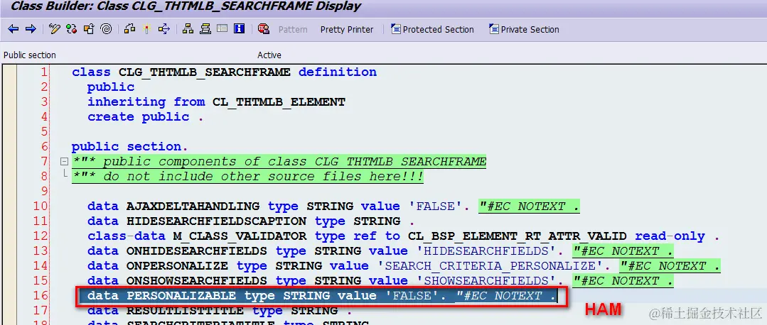
Task: Click line number 5 in the gutter
Action: (x=45, y=132)
